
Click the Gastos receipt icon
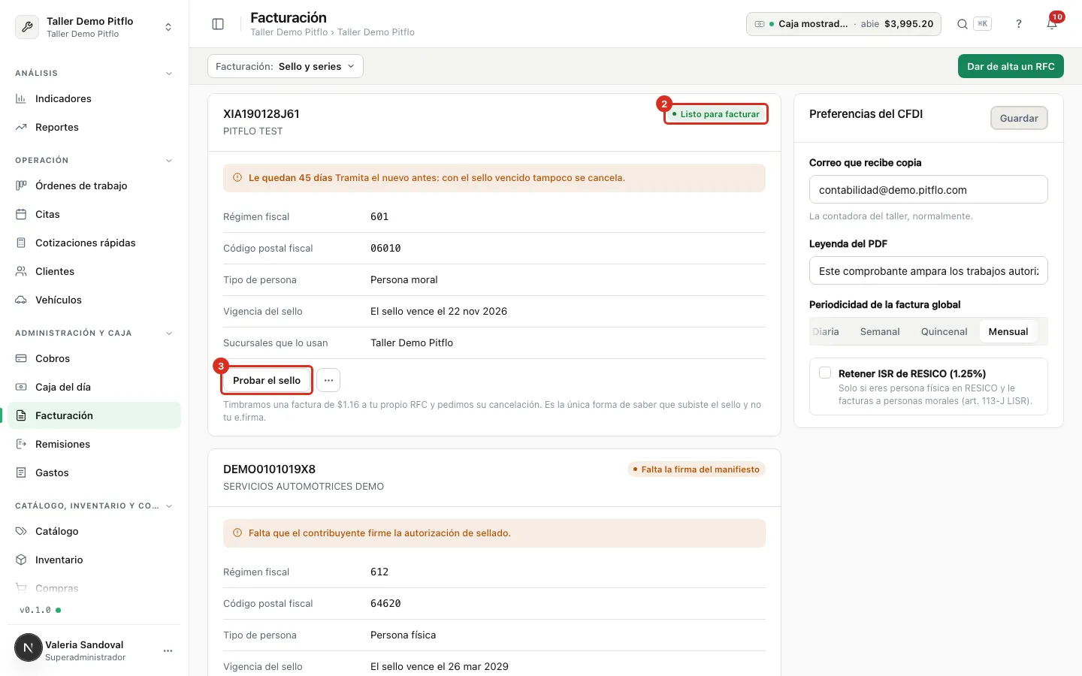pos(21,472)
